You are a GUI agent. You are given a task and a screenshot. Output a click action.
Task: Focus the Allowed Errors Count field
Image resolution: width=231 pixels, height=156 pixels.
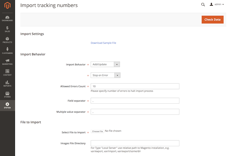(135, 86)
